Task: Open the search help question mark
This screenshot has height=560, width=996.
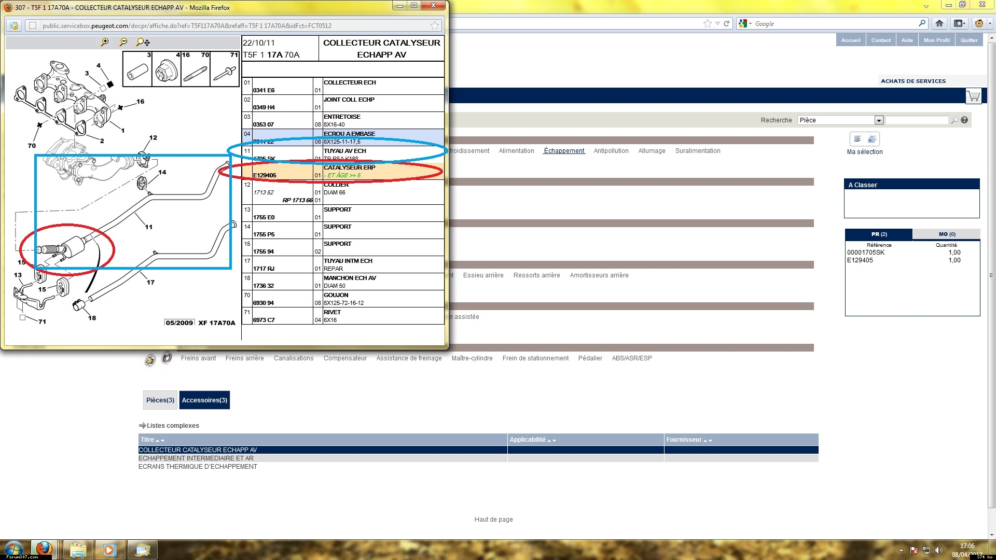Action: [964, 120]
